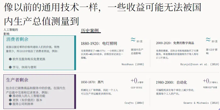220x110 pixels.
Task: Click the GDP 百分比 label
Action: click(136, 88)
